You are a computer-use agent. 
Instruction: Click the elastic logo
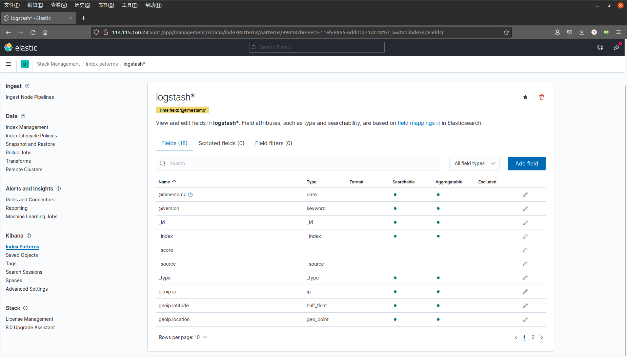[21, 48]
